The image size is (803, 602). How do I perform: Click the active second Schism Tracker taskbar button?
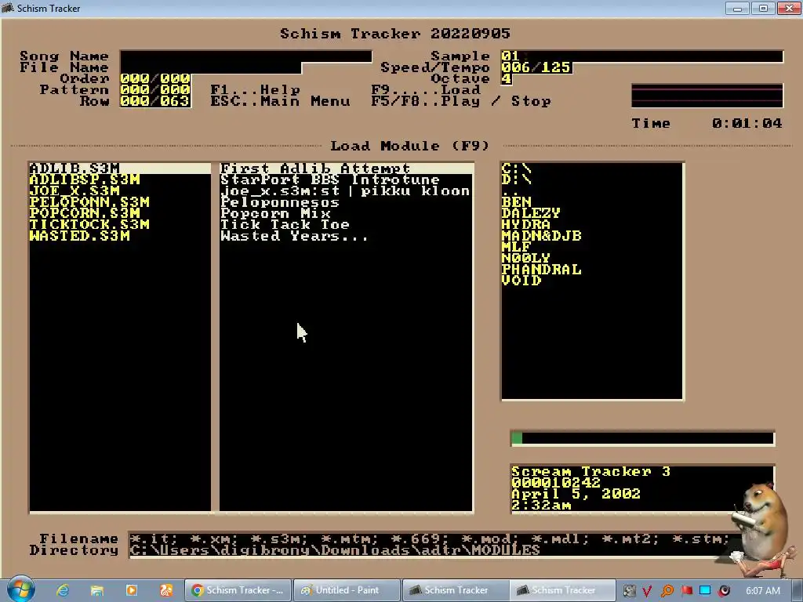(x=563, y=590)
